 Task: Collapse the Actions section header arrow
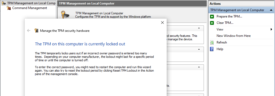[271, 10]
